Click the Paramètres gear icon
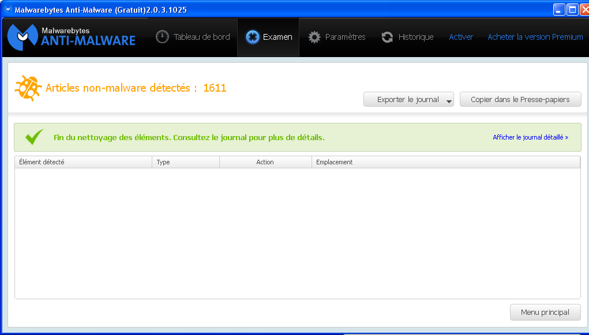The width and height of the screenshot is (589, 335). coord(314,37)
